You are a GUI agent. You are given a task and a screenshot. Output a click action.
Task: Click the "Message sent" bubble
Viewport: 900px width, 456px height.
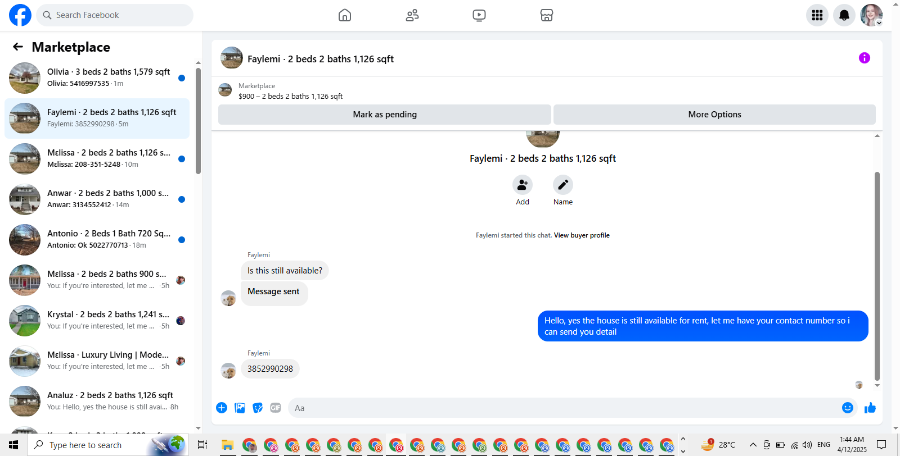(x=274, y=293)
